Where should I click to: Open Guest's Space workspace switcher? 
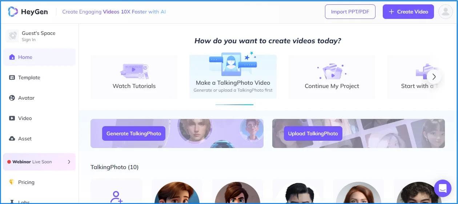[x=39, y=36]
